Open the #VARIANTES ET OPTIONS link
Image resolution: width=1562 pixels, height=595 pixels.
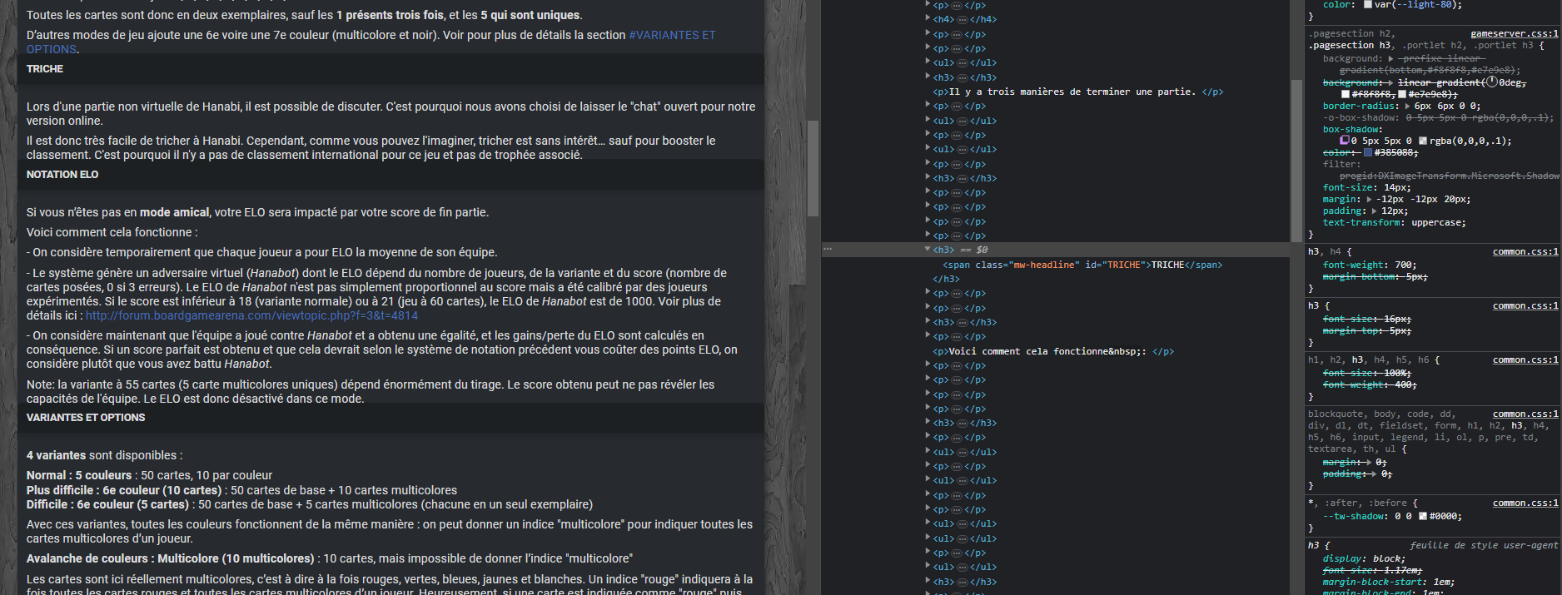click(371, 42)
